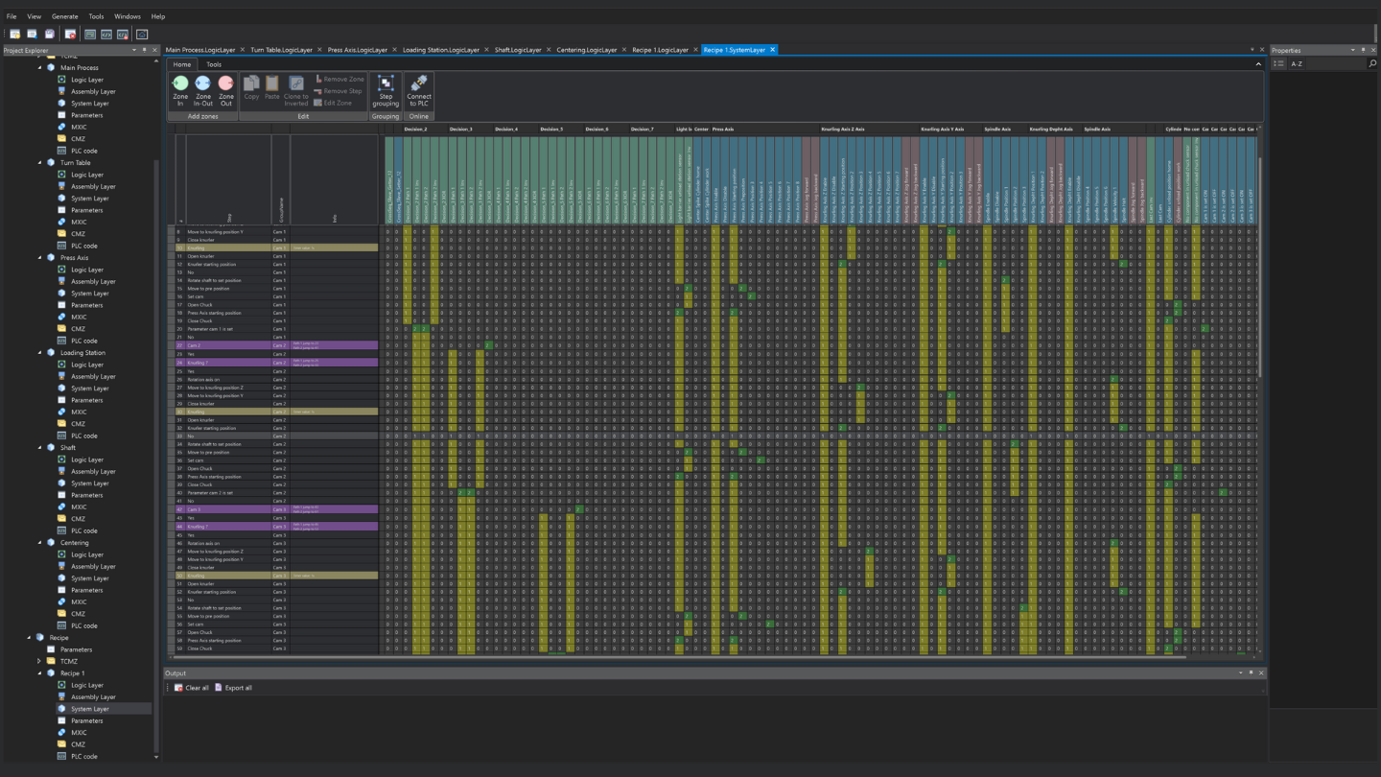This screenshot has width=1381, height=777.
Task: Open Project Explorer panel options dropdown
Action: pyautogui.click(x=134, y=50)
